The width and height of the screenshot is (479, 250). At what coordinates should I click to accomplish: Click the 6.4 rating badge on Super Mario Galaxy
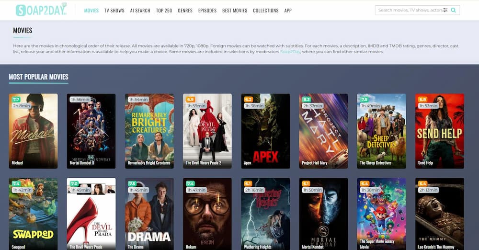coord(365,184)
